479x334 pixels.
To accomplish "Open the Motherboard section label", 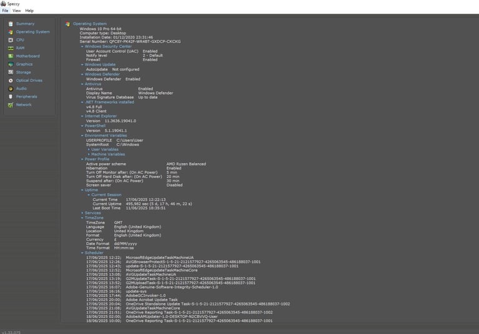I will (x=28, y=56).
